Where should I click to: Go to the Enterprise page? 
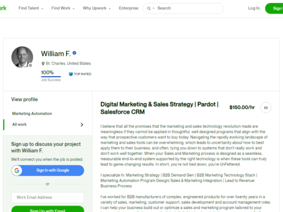coord(129,8)
